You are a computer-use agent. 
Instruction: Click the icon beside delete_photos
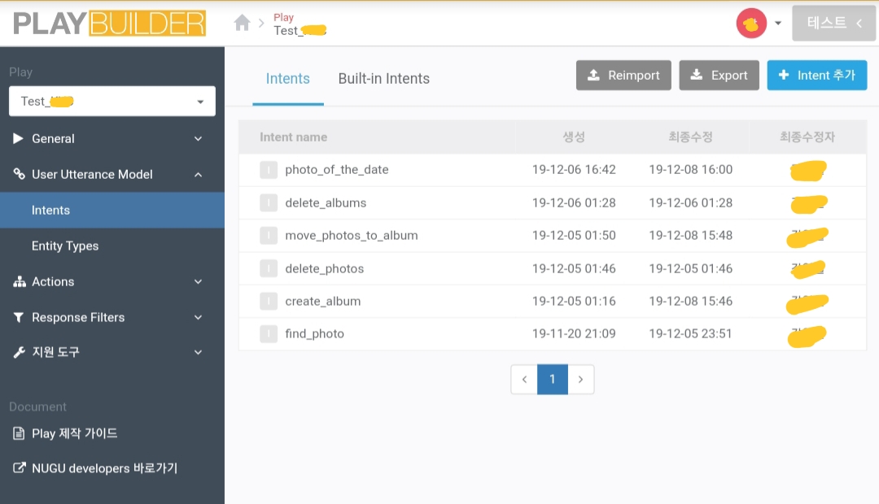pos(269,268)
